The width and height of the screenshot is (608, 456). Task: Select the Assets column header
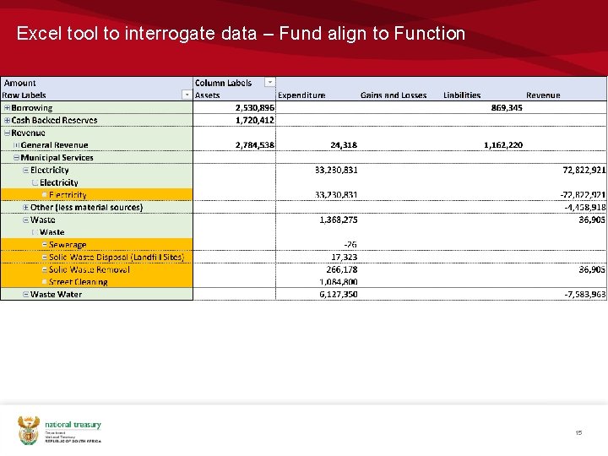(x=208, y=95)
